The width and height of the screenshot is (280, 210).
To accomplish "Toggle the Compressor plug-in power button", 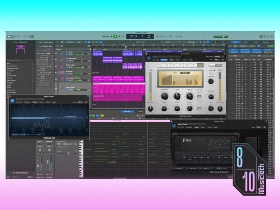I will (x=149, y=58).
